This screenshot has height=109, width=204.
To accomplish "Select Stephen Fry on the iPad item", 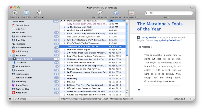I will [x=93, y=69].
